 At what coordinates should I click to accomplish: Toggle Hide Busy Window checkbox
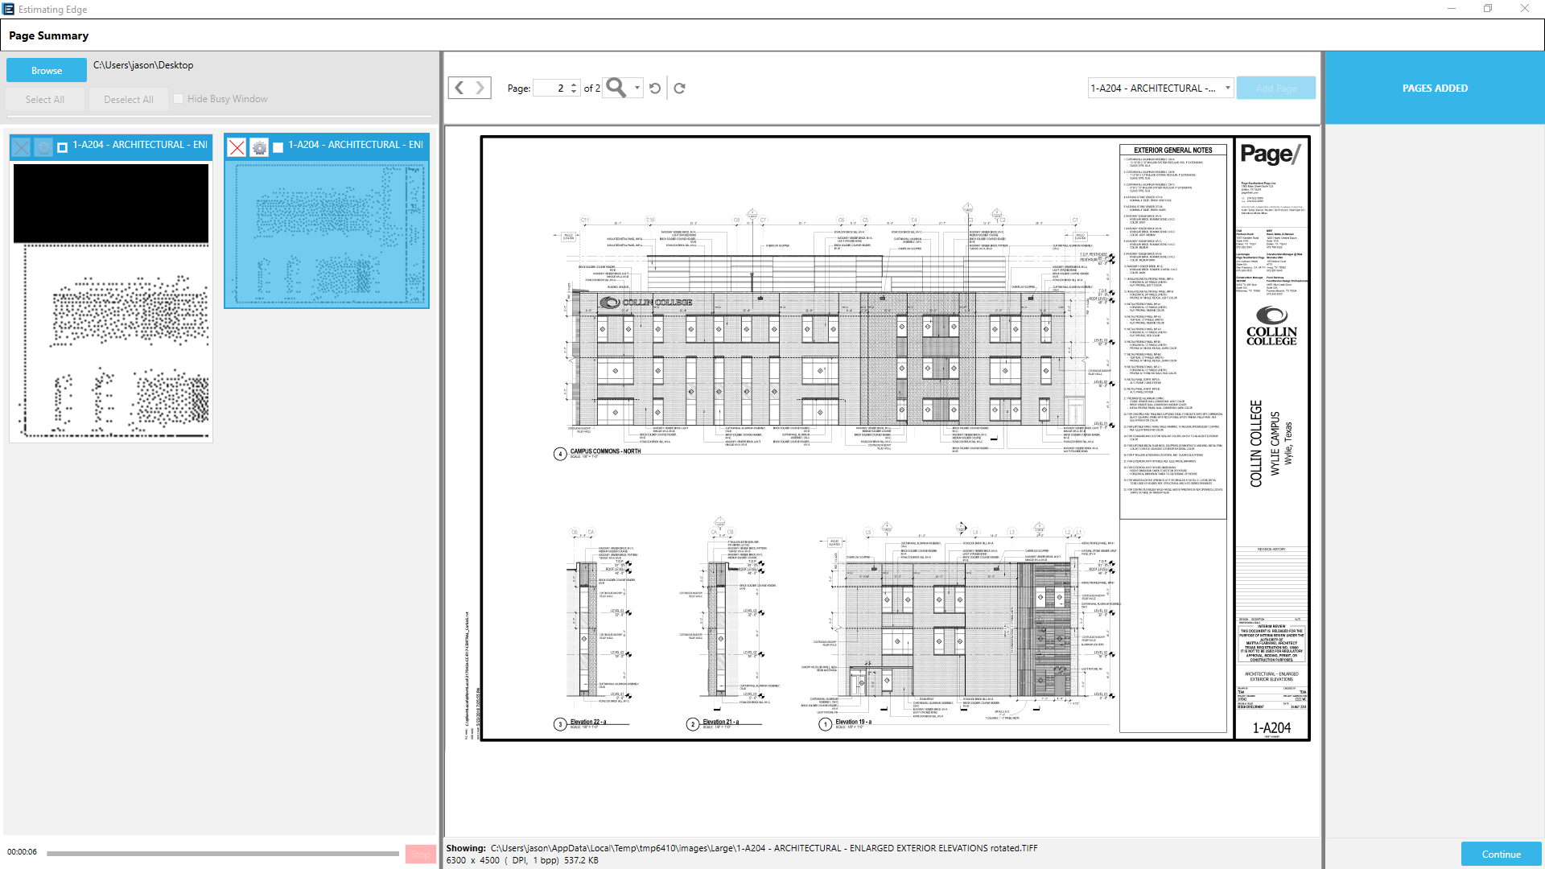[179, 99]
